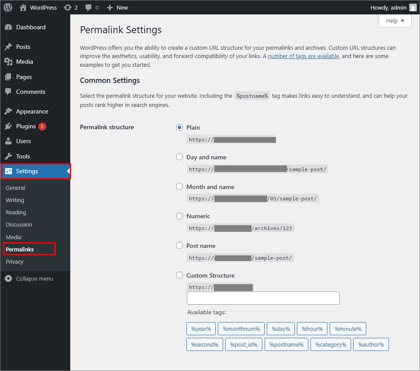
Task: Open the Help dropdown panel
Action: tap(394, 21)
